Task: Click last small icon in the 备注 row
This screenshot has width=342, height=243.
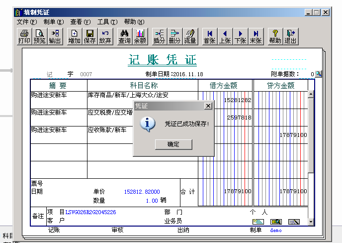Action: pyautogui.click(x=294, y=222)
